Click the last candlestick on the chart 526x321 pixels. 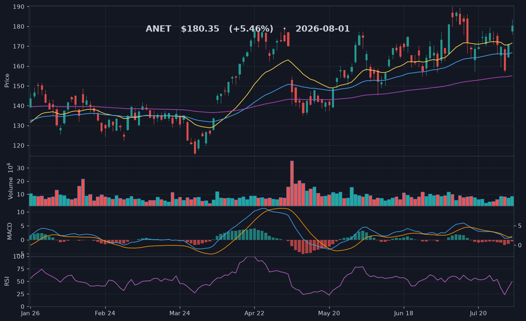(512, 28)
